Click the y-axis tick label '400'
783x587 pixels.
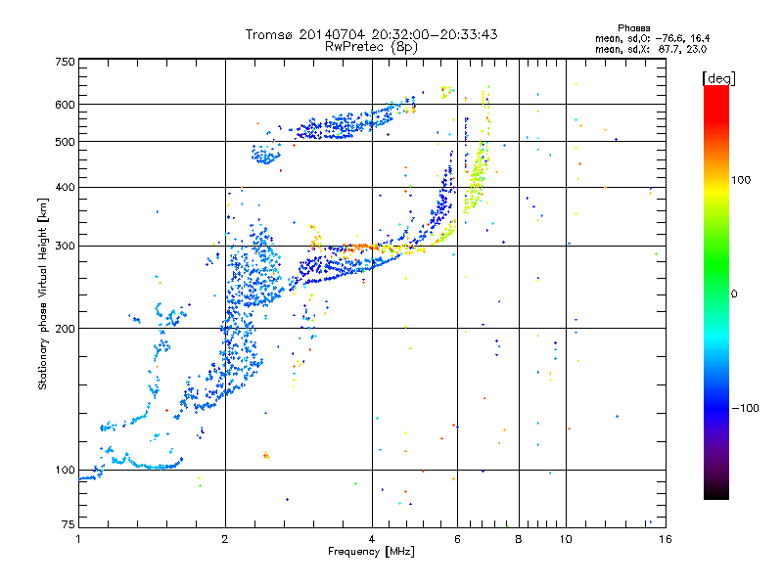[65, 187]
